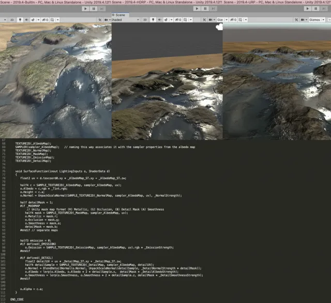Open component tools icon in the HDRP window

(204, 20)
